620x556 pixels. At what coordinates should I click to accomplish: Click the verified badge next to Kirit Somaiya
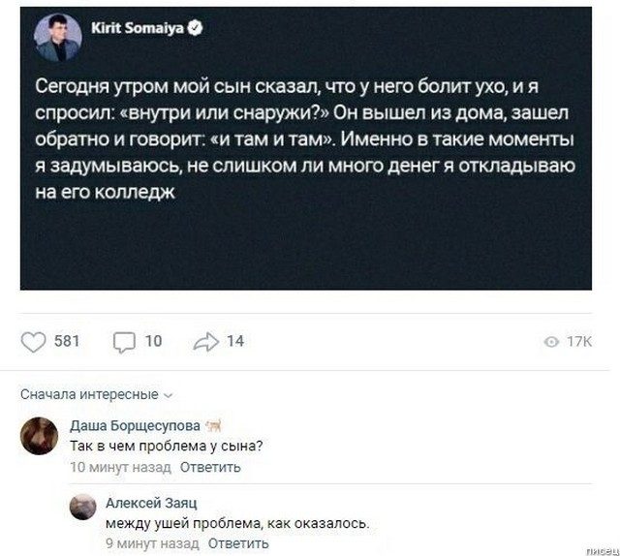tap(196, 31)
